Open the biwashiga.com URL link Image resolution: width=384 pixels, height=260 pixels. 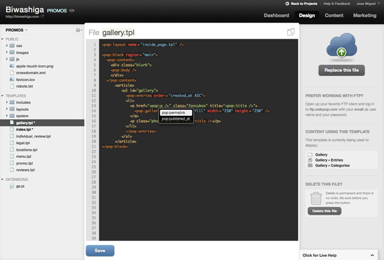pos(22,16)
